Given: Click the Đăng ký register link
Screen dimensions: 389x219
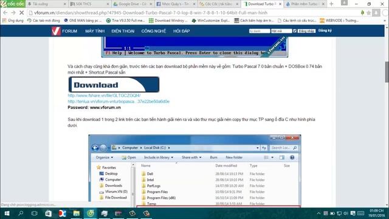Looking at the screenshot, I should click(325, 30).
